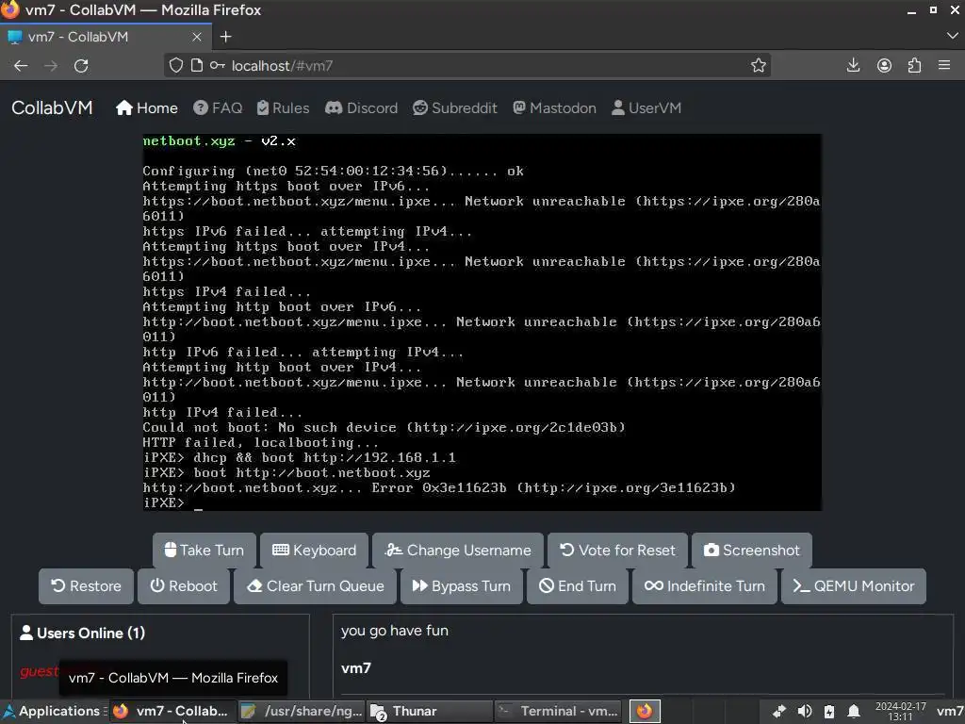Click the Restore button
This screenshot has width=965, height=724.
click(86, 586)
